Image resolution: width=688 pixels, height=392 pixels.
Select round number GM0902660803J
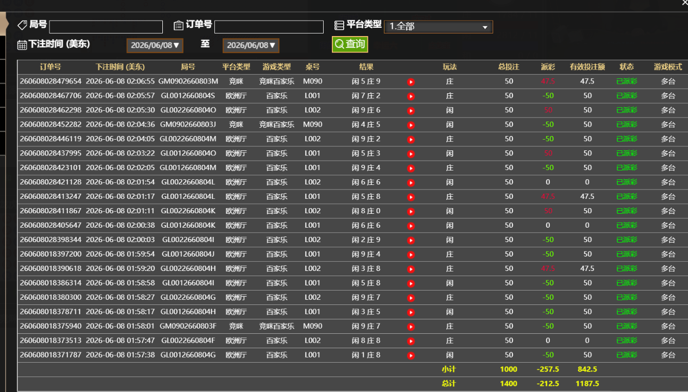pos(188,125)
